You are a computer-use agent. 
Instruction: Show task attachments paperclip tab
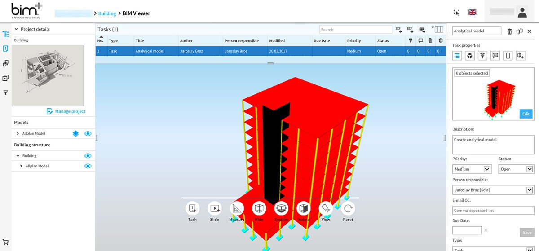508,56
